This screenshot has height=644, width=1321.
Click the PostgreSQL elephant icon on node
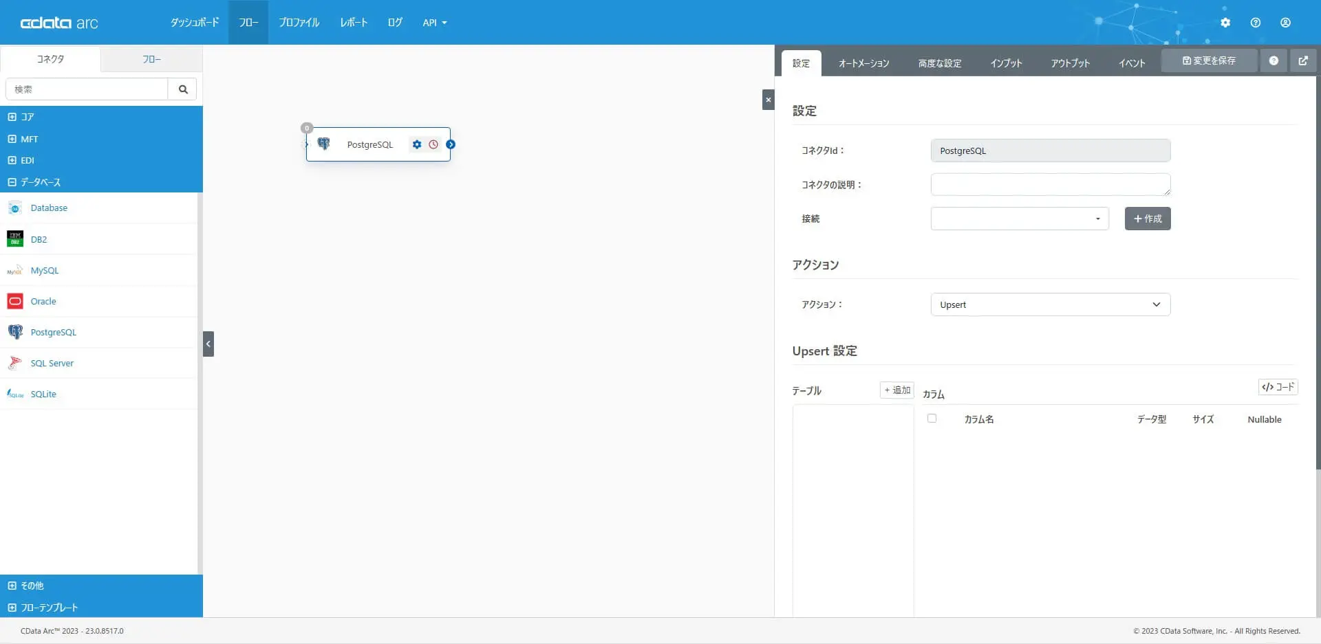pyautogui.click(x=323, y=144)
